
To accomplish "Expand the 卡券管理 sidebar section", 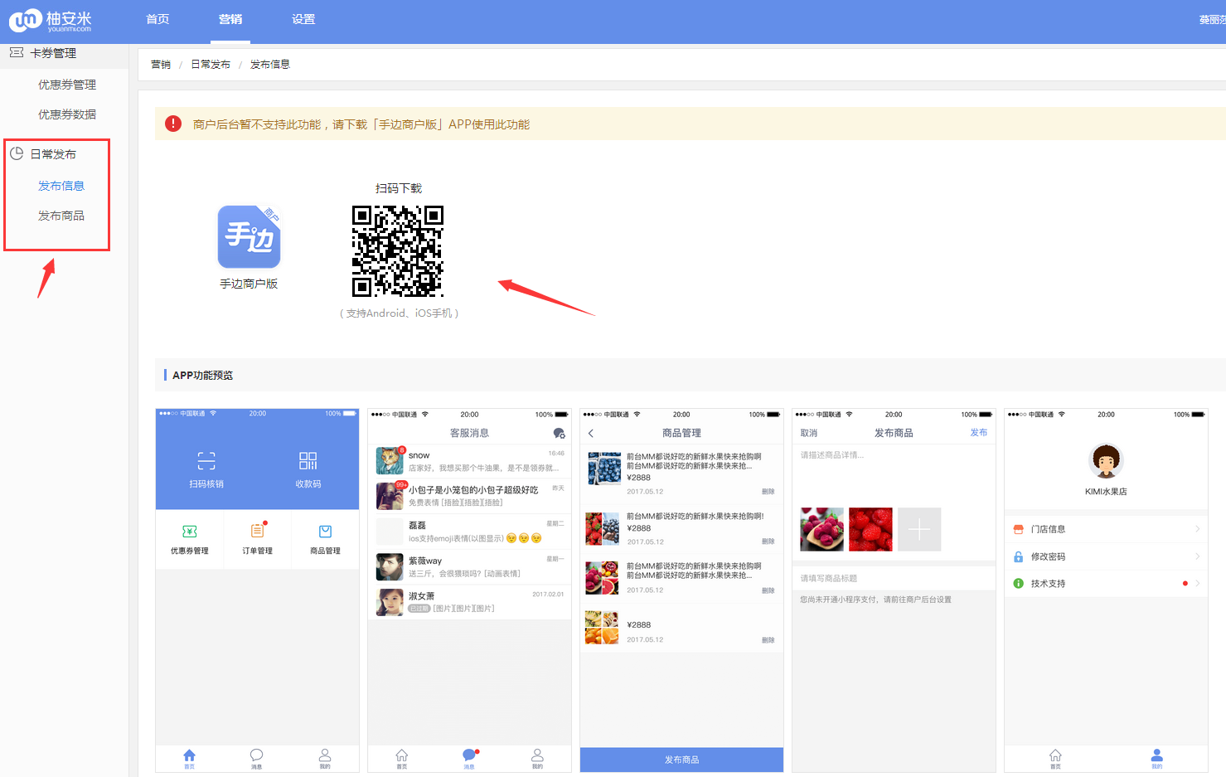I will (x=54, y=53).
